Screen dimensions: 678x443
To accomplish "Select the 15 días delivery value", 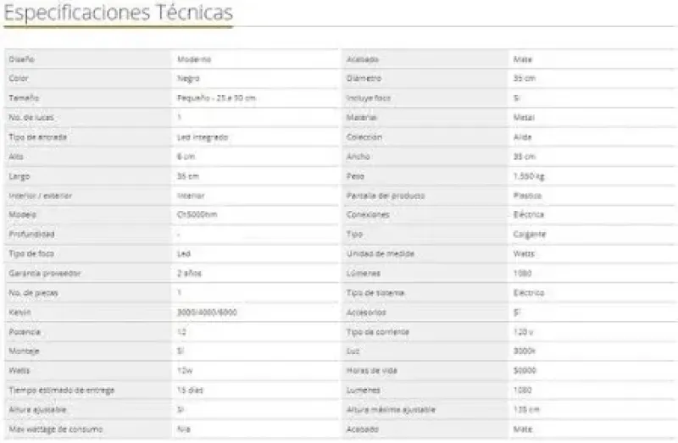I will tap(192, 390).
